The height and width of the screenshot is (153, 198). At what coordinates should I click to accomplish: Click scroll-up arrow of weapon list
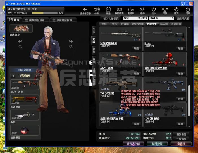[x=189, y=27]
